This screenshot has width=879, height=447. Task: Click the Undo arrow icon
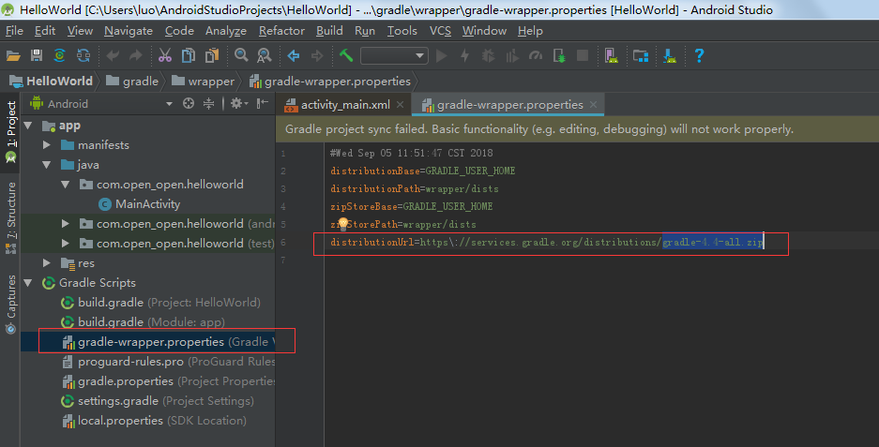(113, 55)
